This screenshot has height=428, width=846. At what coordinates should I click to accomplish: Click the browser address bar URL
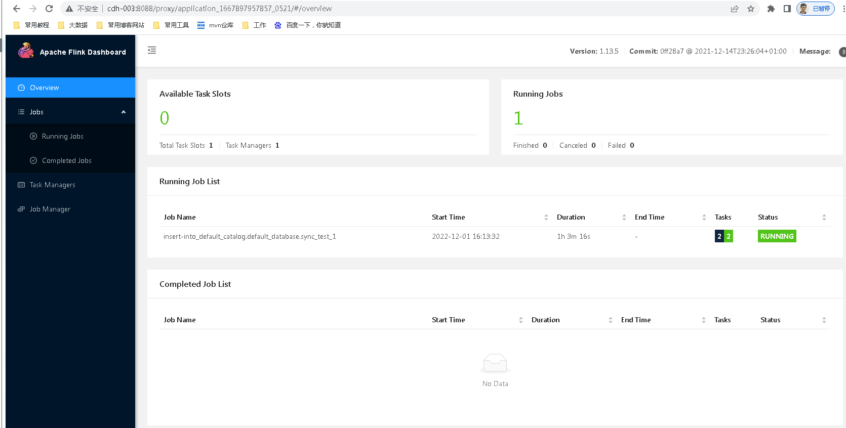pos(219,9)
